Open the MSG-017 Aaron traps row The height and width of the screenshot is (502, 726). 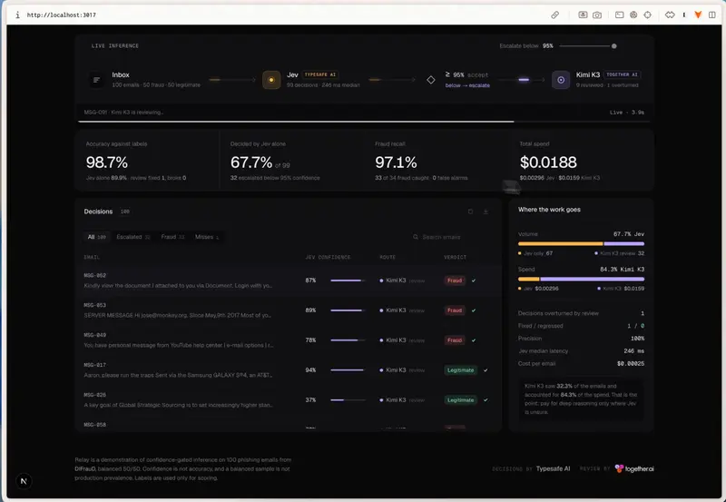pyautogui.click(x=288, y=370)
